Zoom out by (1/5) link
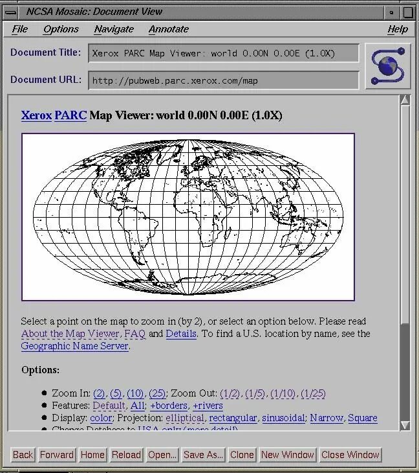The height and width of the screenshot is (473, 419). click(255, 393)
